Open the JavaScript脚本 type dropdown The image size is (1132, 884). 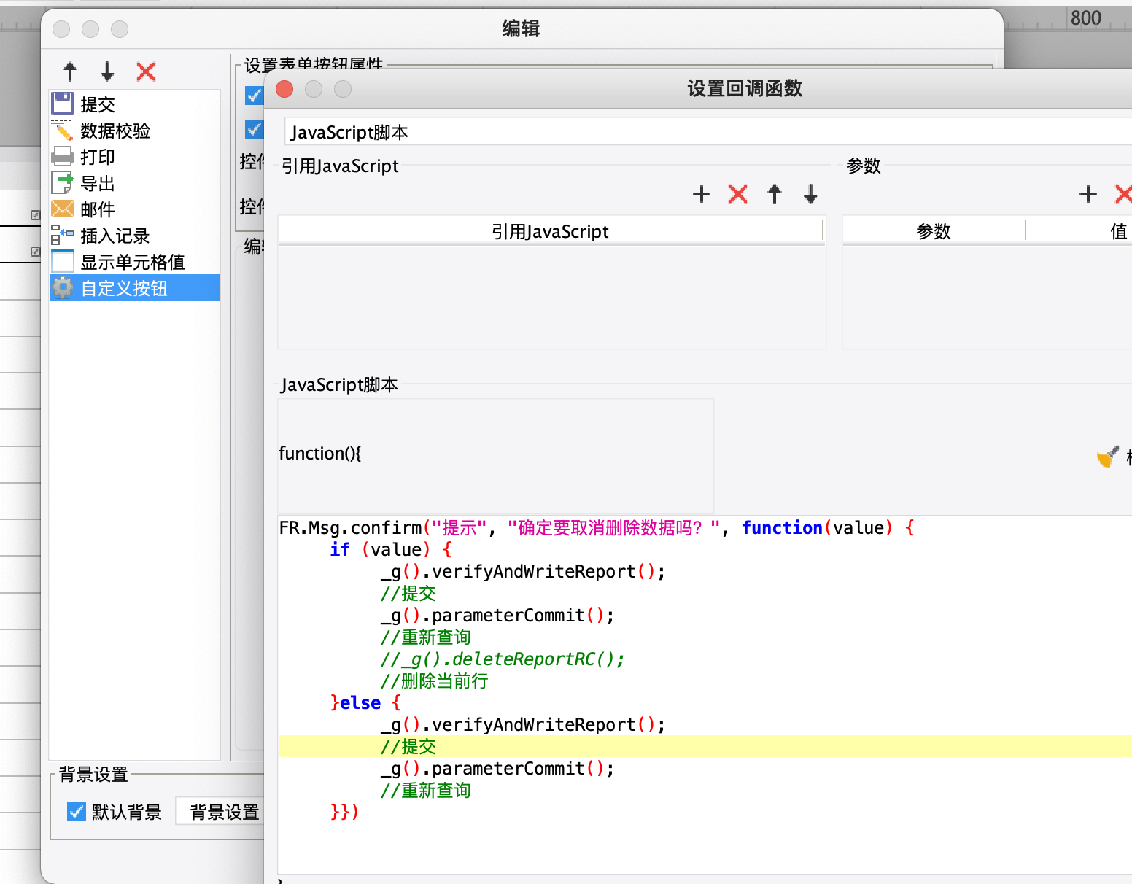pos(706,132)
